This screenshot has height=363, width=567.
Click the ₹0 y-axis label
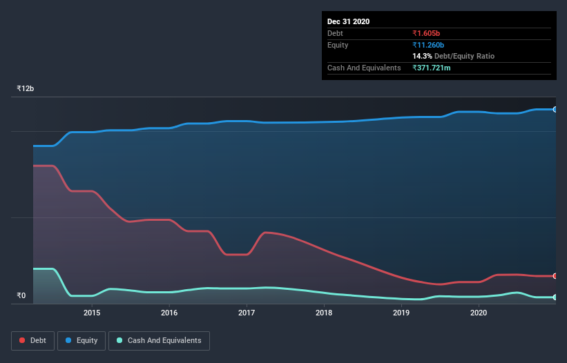pos(21,295)
